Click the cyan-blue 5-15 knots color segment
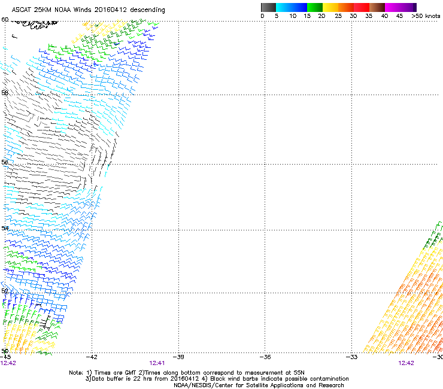The image size is (443, 389). [x=292, y=7]
